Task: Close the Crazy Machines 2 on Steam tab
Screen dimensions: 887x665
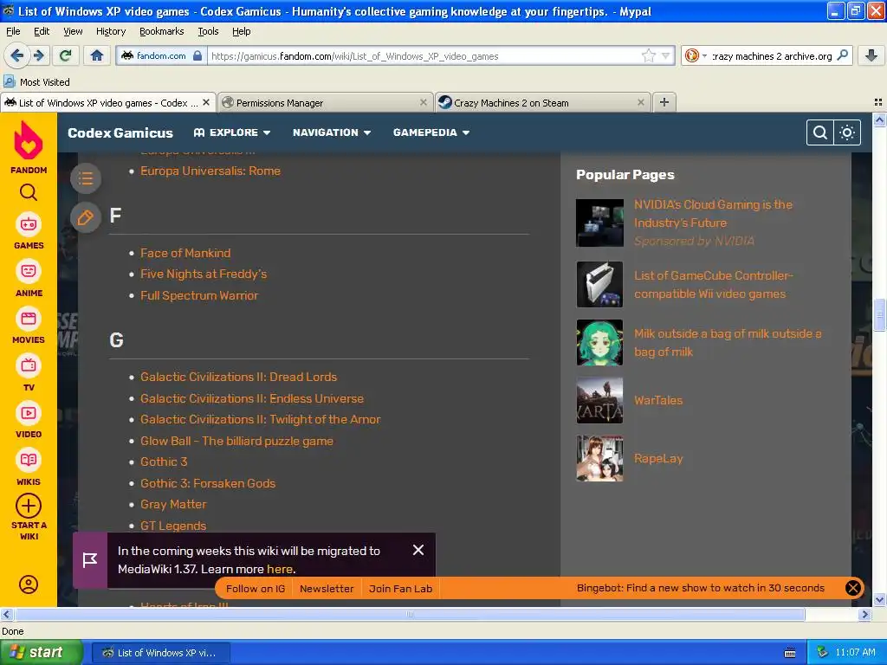Action: point(640,102)
